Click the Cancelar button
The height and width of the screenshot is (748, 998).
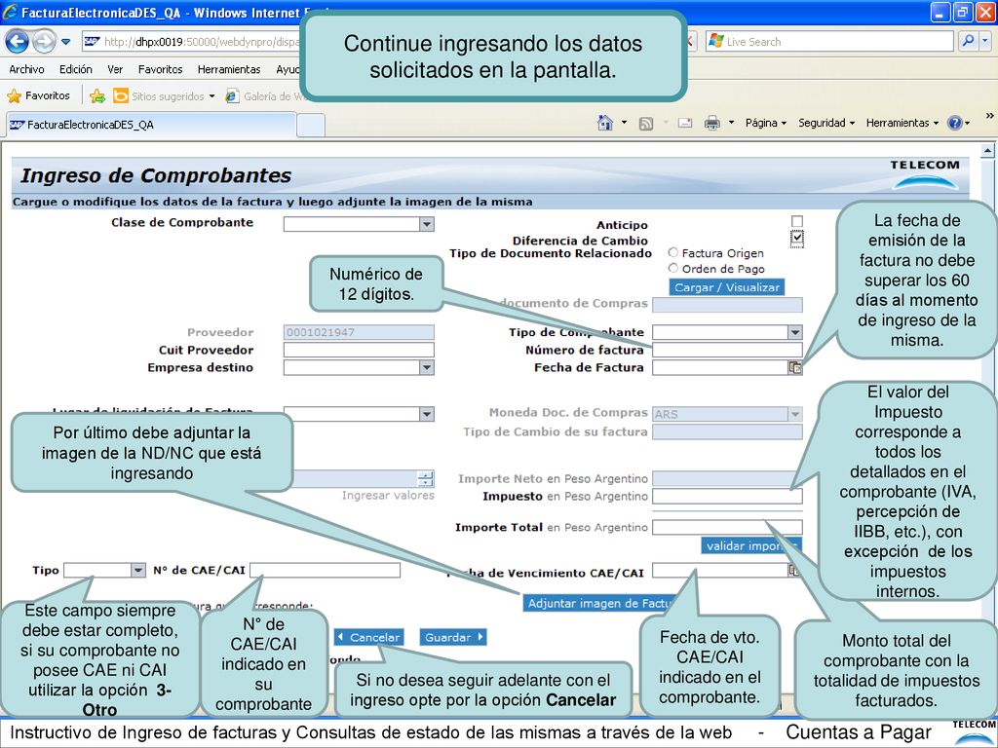coord(369,637)
